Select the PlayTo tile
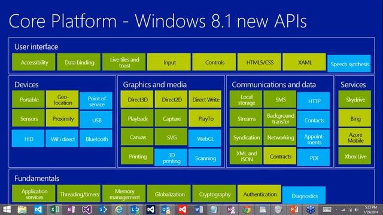This screenshot has width=383, height=215. click(205, 118)
